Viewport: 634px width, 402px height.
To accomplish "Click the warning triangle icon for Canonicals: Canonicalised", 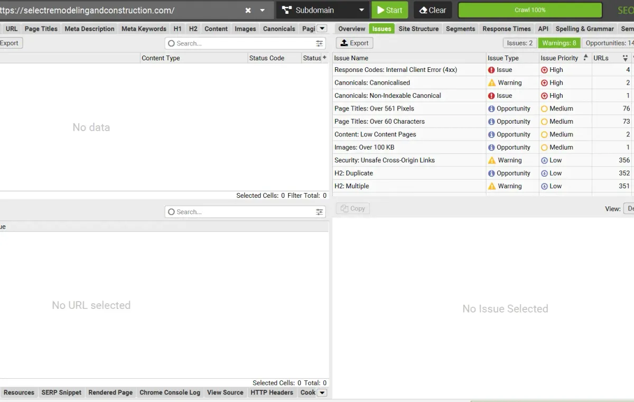I will coord(492,83).
